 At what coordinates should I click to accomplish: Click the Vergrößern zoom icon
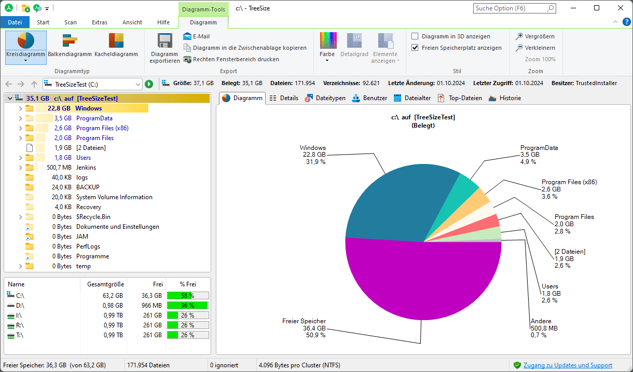pyautogui.click(x=519, y=36)
